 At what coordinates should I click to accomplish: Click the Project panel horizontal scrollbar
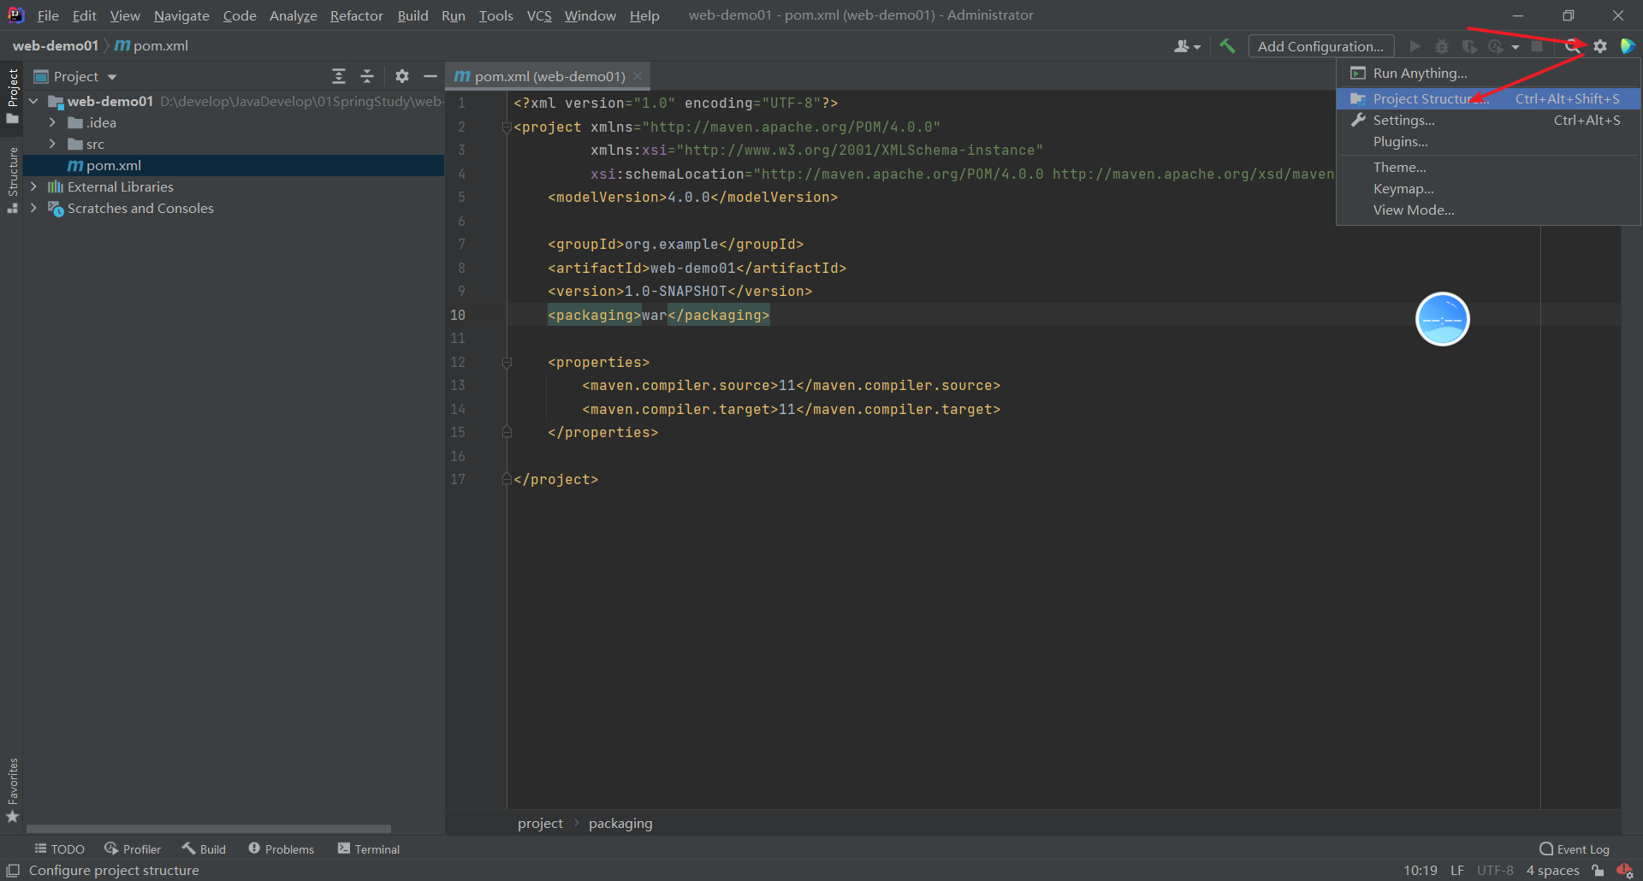[x=209, y=829]
